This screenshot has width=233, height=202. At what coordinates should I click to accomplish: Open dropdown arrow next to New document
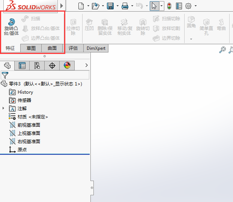[x=88, y=6]
